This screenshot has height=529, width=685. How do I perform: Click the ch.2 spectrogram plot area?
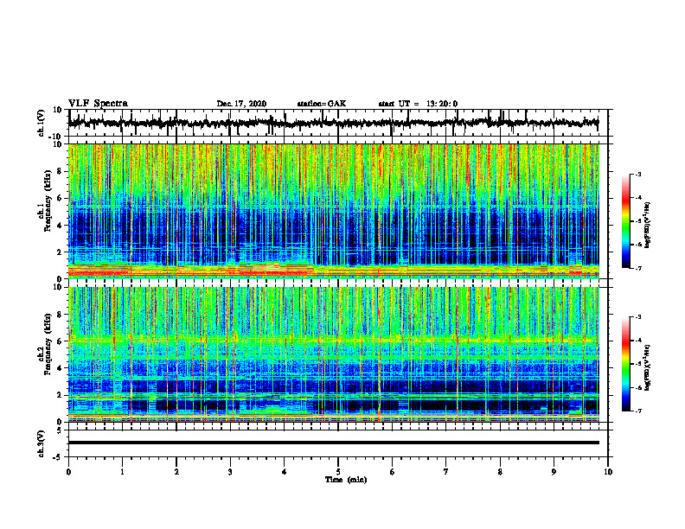point(333,354)
